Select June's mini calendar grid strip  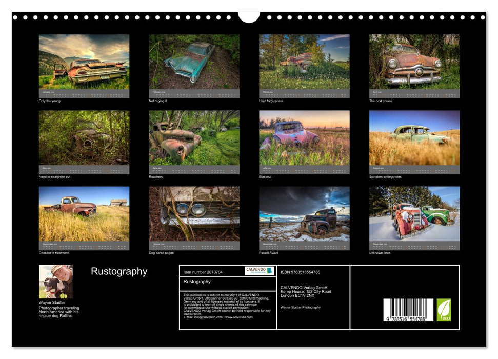193,169
